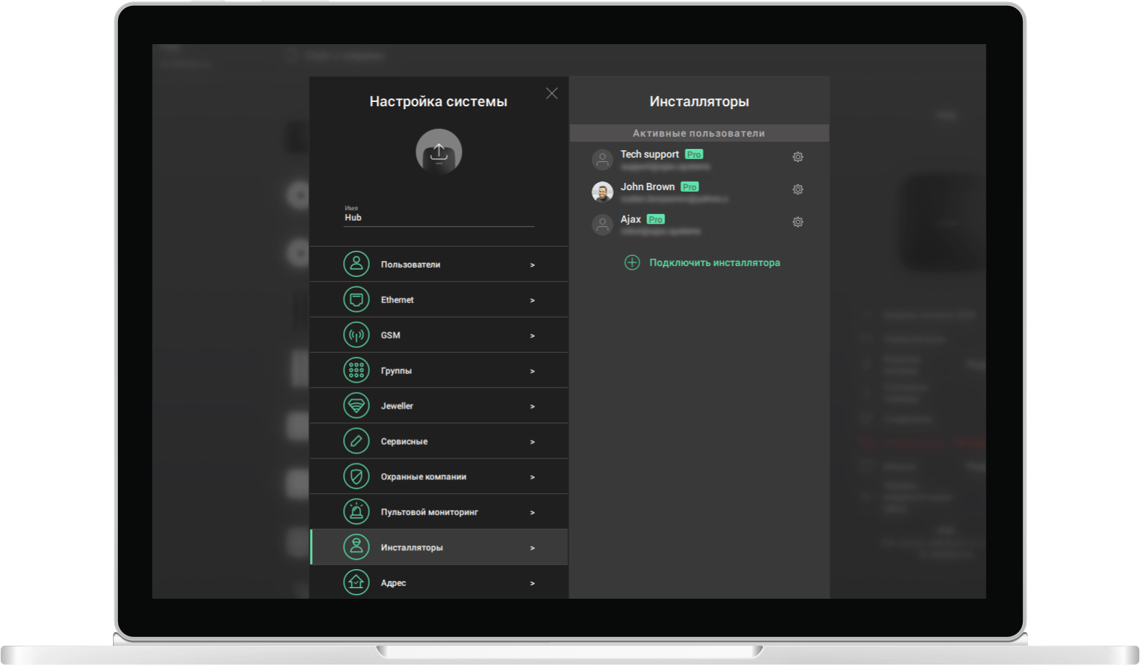Viewport: 1140px width, 666px height.
Task: Select the security companies shield icon
Action: click(x=356, y=477)
